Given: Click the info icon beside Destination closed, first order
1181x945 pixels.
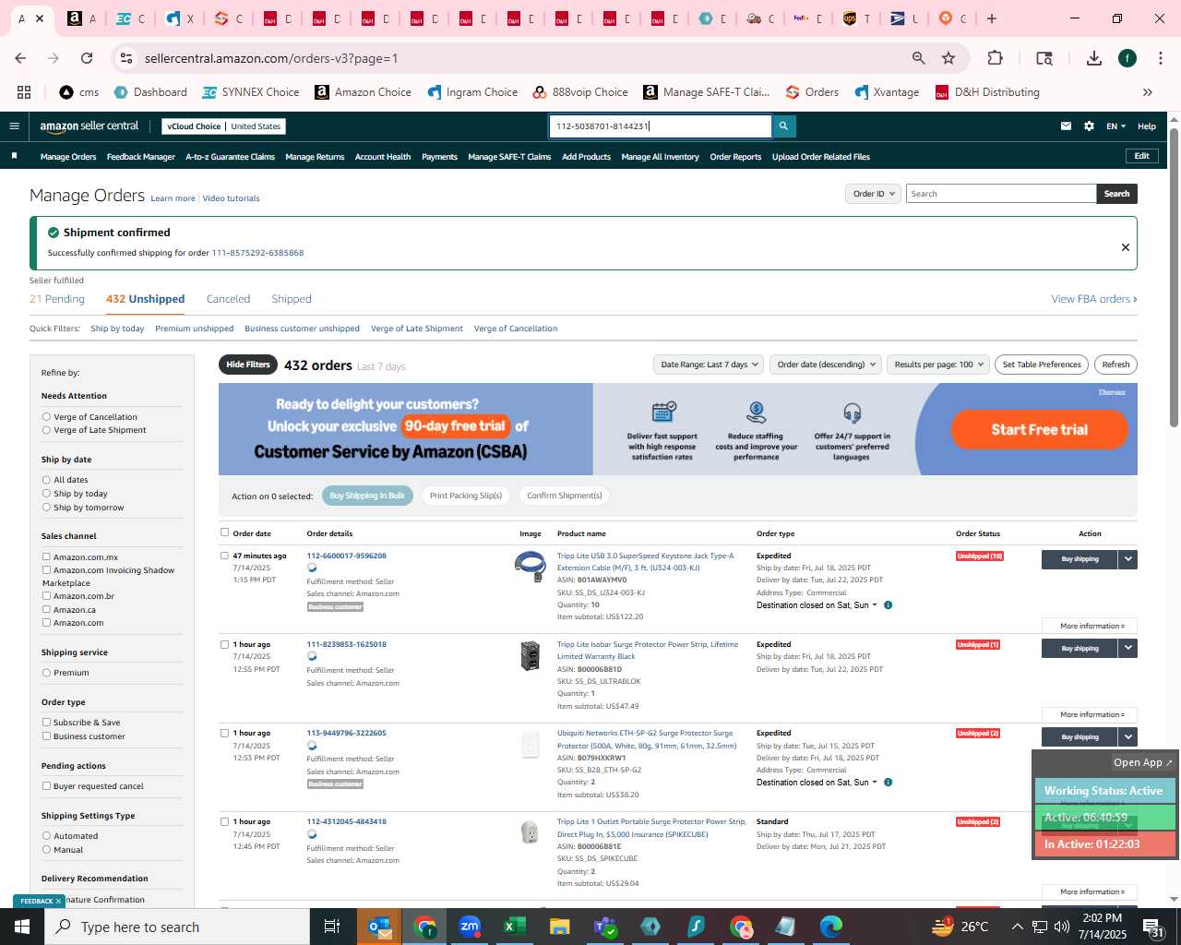Looking at the screenshot, I should pyautogui.click(x=888, y=605).
